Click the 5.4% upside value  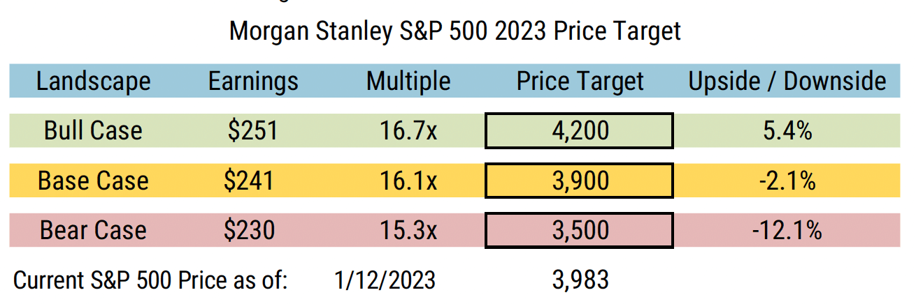pyautogui.click(x=787, y=131)
